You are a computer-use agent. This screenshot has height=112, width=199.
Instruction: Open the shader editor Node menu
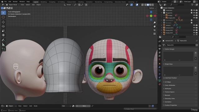(35, 106)
